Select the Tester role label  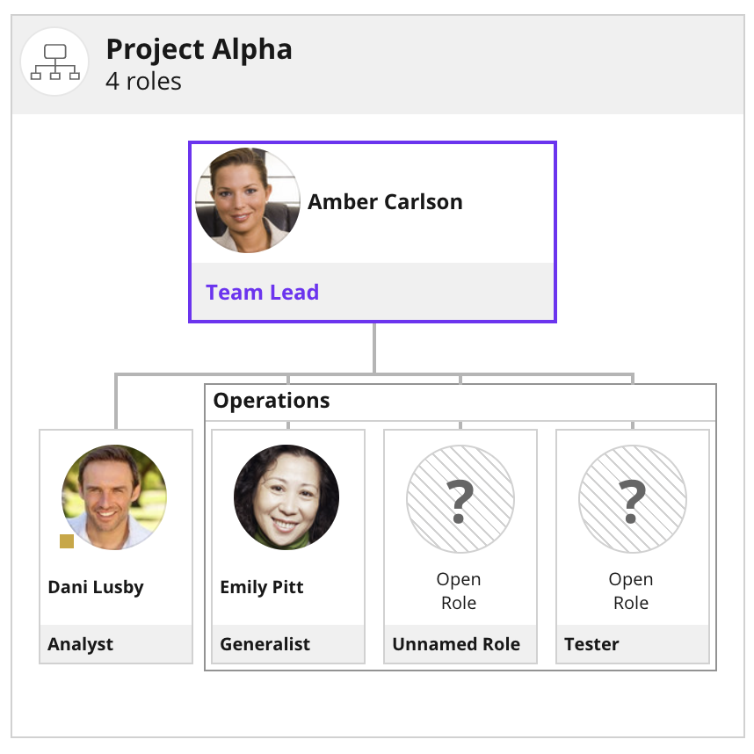tap(591, 644)
